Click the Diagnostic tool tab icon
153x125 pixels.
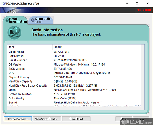(x=33, y=20)
